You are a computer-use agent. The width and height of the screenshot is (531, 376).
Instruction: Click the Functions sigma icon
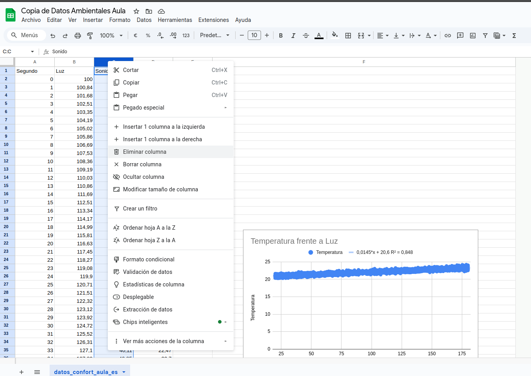point(514,36)
